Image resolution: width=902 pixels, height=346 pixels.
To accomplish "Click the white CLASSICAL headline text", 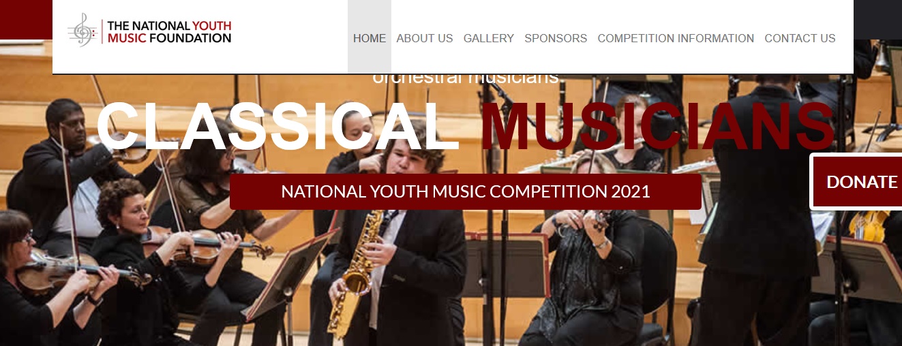I will click(x=280, y=127).
